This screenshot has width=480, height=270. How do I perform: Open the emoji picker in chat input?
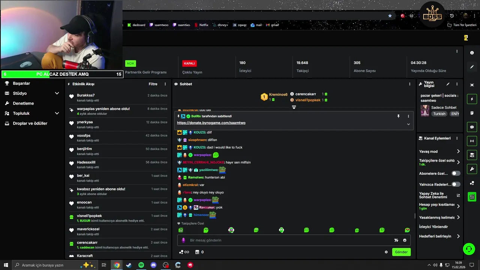click(x=405, y=240)
